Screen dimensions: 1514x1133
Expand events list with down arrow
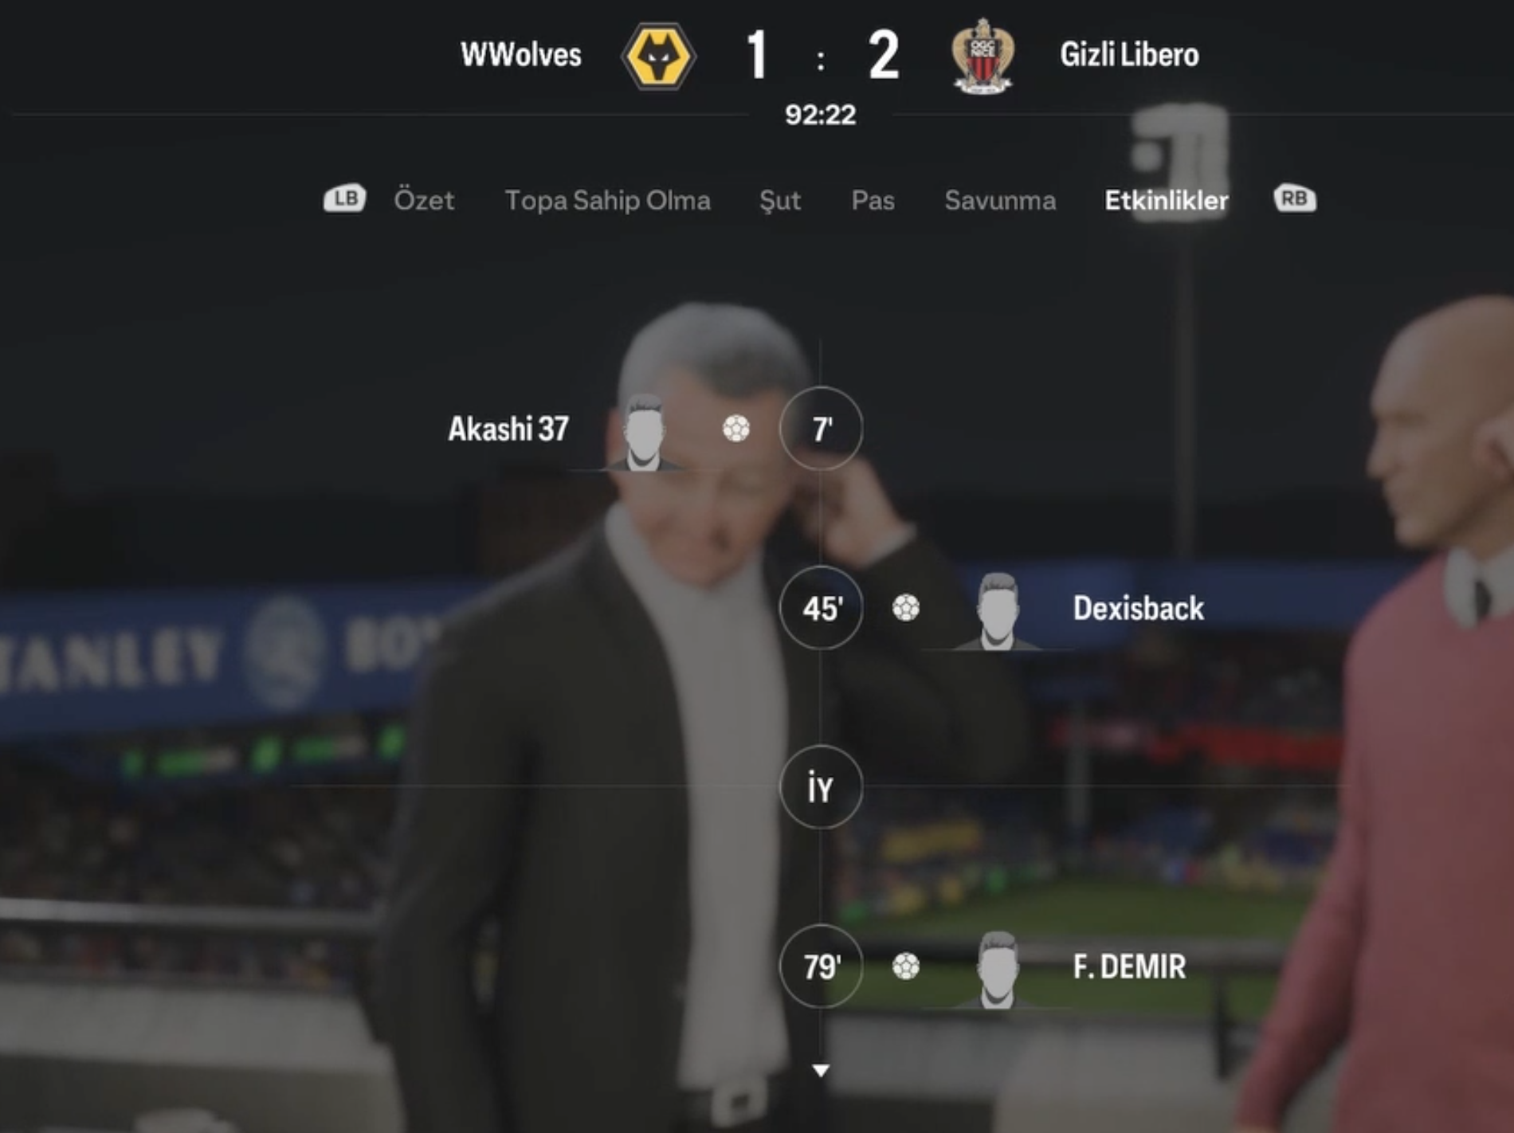point(821,1070)
